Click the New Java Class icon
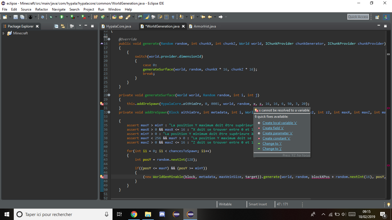Image resolution: width=392 pixels, height=220 pixels. pyautogui.click(x=102, y=17)
